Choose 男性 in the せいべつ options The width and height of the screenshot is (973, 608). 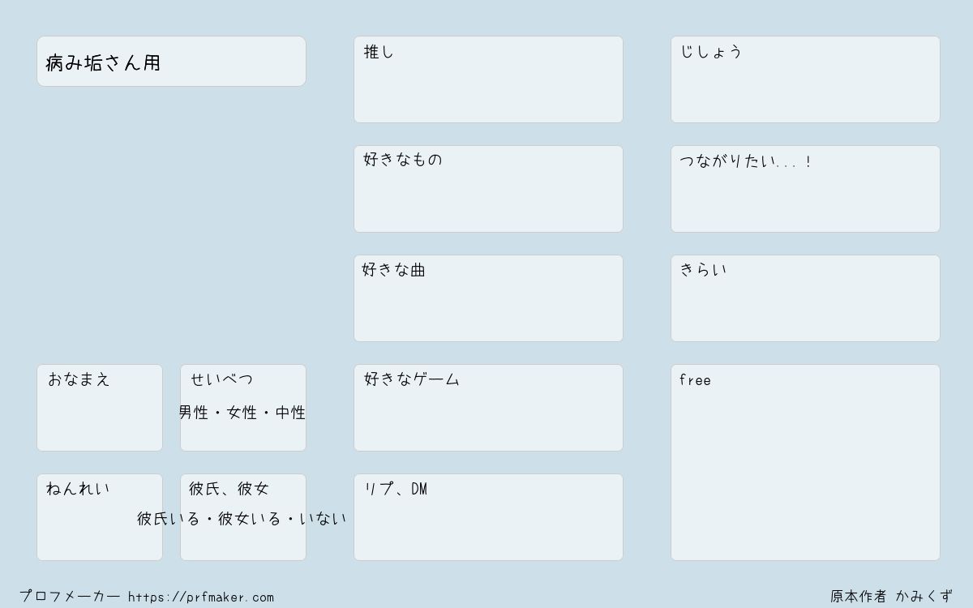194,413
